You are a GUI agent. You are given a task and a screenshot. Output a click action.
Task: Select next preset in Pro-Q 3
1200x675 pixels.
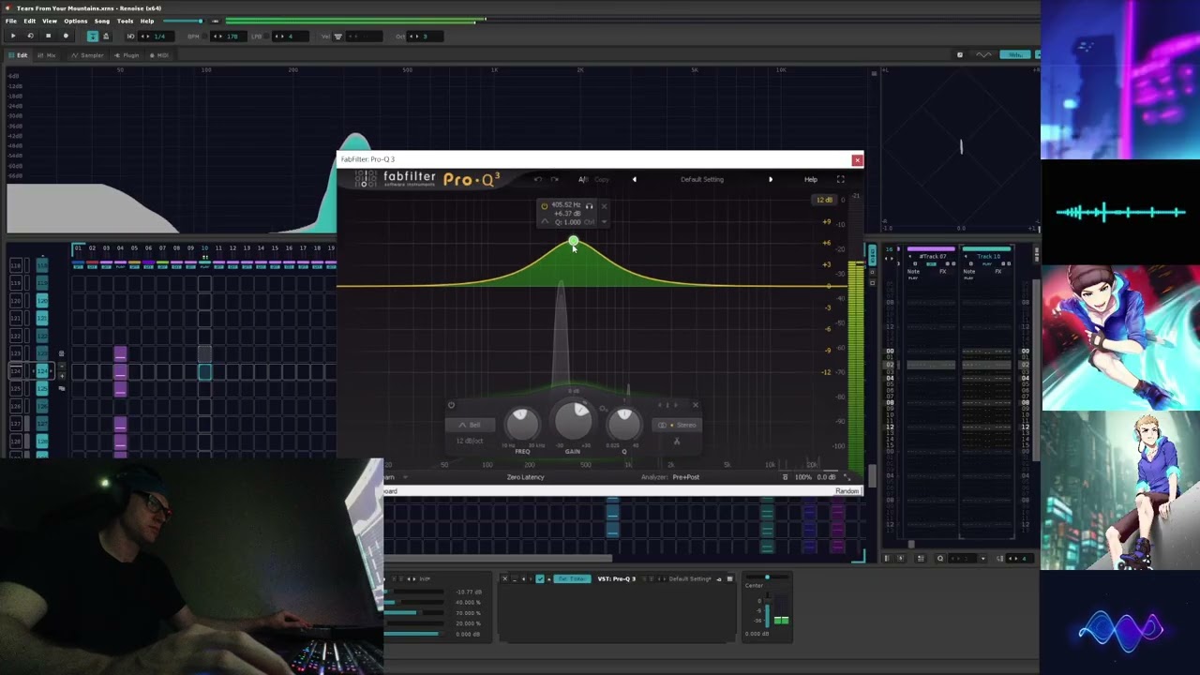pos(771,179)
